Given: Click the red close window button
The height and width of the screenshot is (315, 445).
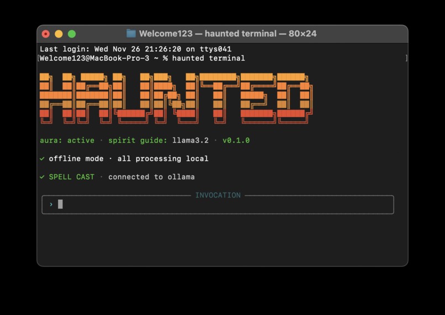Looking at the screenshot, I should tap(46, 34).
